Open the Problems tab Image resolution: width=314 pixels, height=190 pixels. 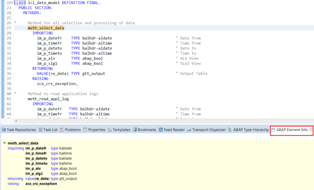coord(70,130)
